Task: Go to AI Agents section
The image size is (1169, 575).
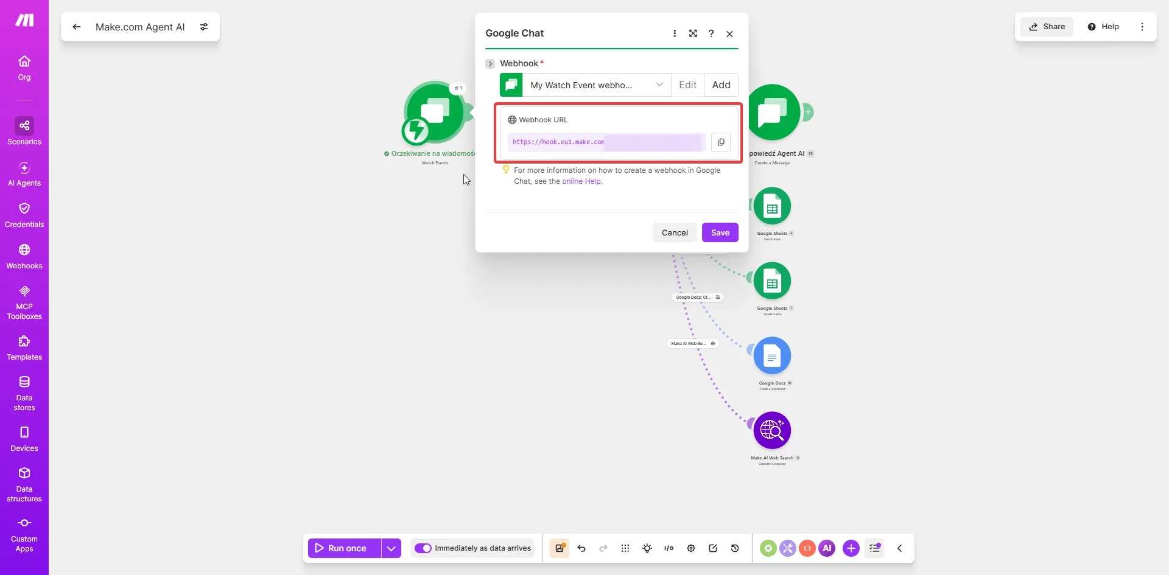Action: pos(24,174)
